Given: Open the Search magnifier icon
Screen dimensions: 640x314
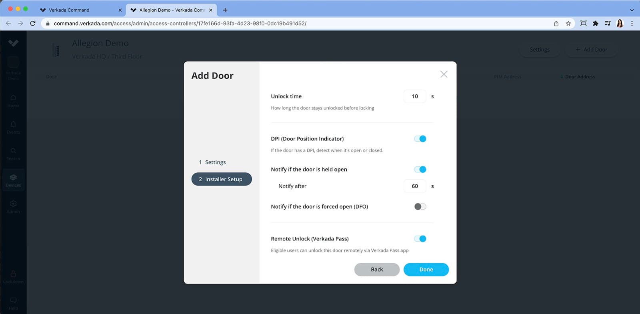Looking at the screenshot, I should click(13, 151).
